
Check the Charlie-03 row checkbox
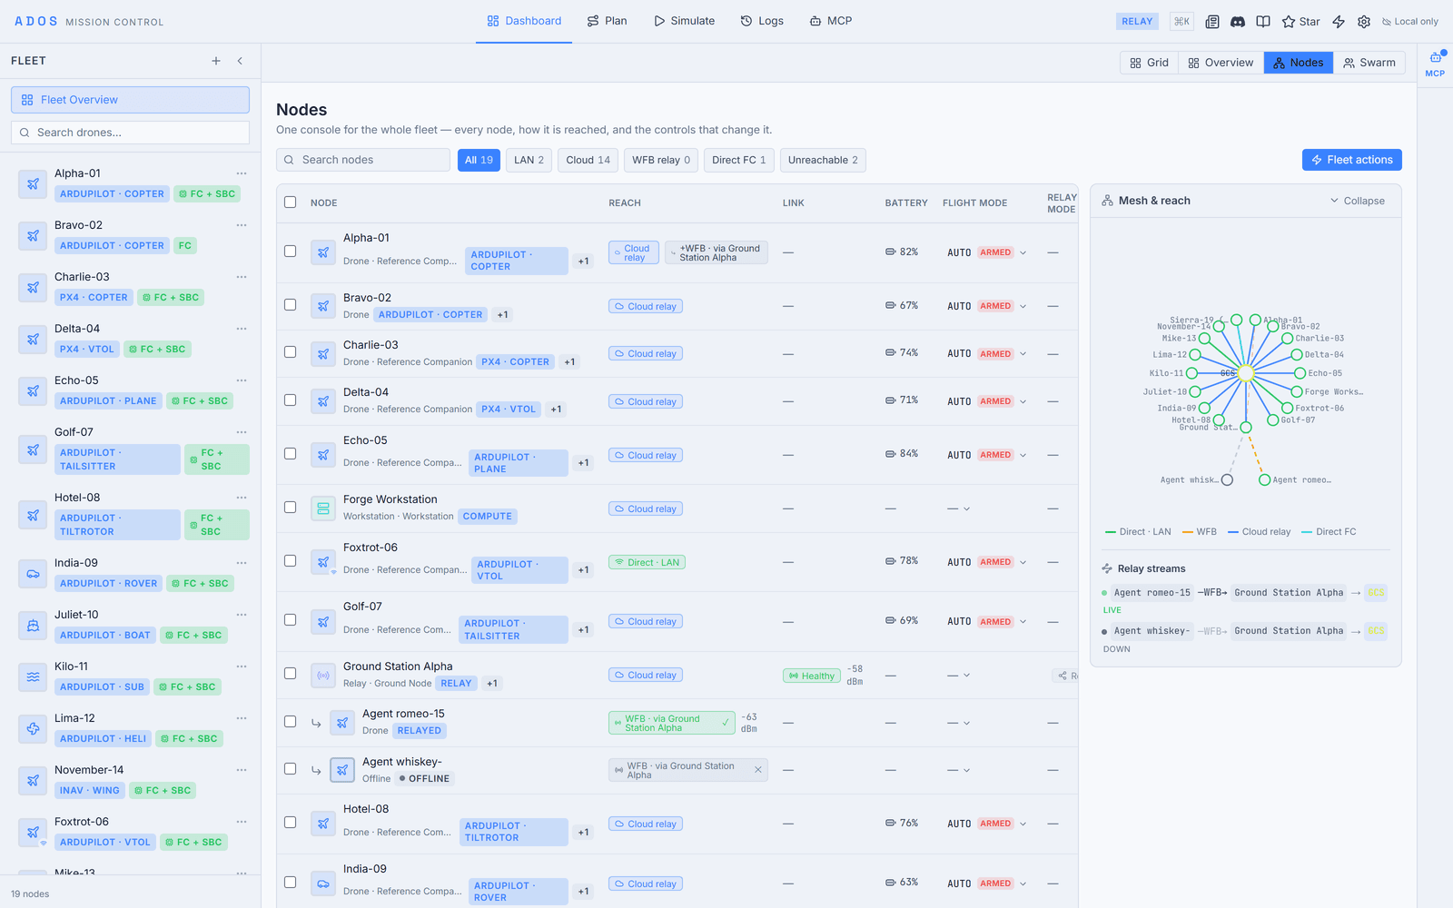pyautogui.click(x=291, y=352)
